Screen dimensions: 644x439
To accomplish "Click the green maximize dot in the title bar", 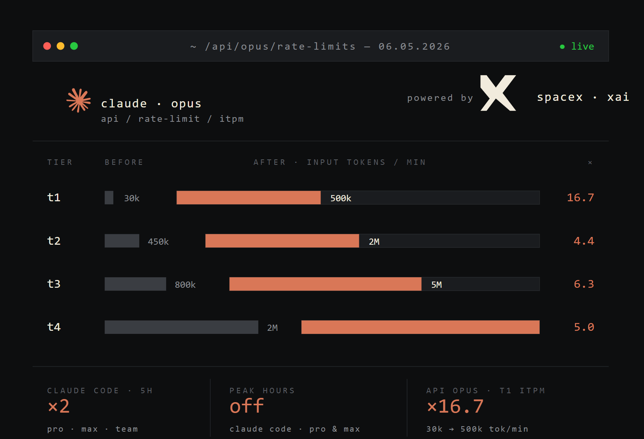I will (74, 46).
